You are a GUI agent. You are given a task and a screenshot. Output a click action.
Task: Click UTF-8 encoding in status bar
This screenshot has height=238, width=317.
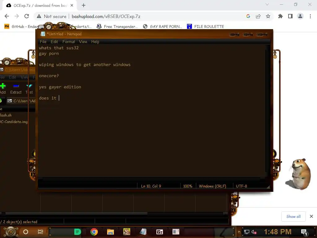tap(241, 186)
